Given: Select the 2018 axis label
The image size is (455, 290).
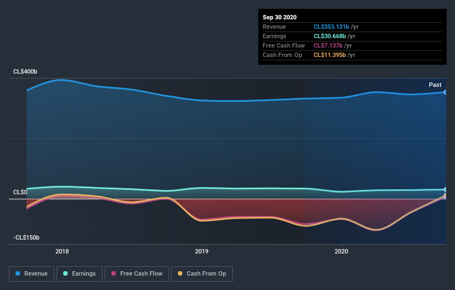Looking at the screenshot, I should click(62, 251).
